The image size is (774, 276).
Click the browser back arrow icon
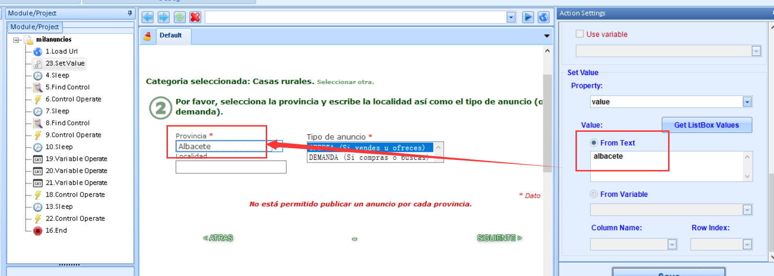click(x=148, y=18)
